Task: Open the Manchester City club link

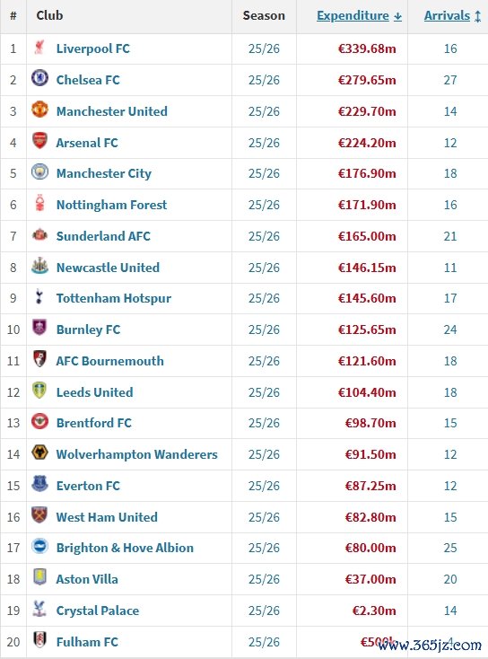Action: tap(104, 173)
